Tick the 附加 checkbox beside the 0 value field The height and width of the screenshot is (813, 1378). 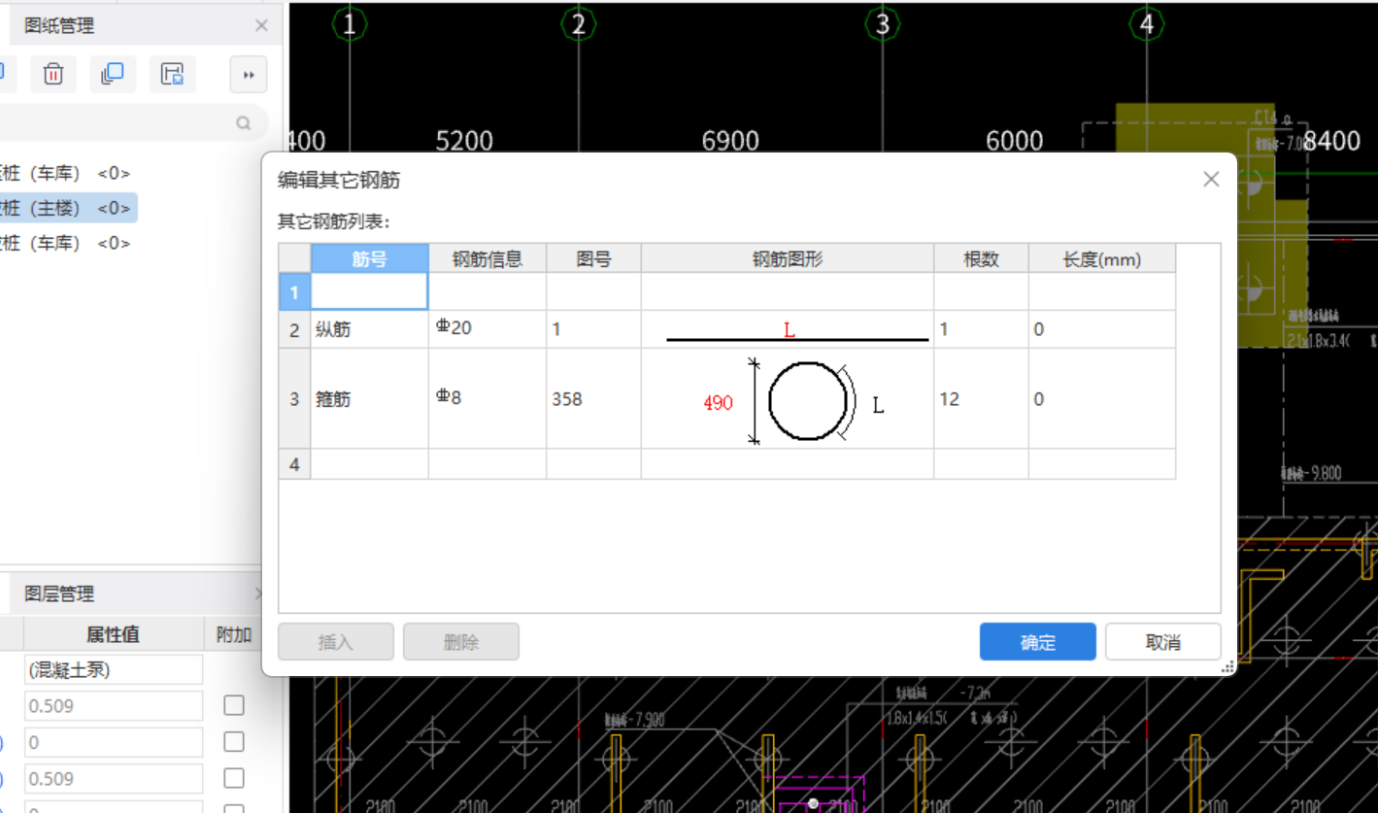click(234, 742)
